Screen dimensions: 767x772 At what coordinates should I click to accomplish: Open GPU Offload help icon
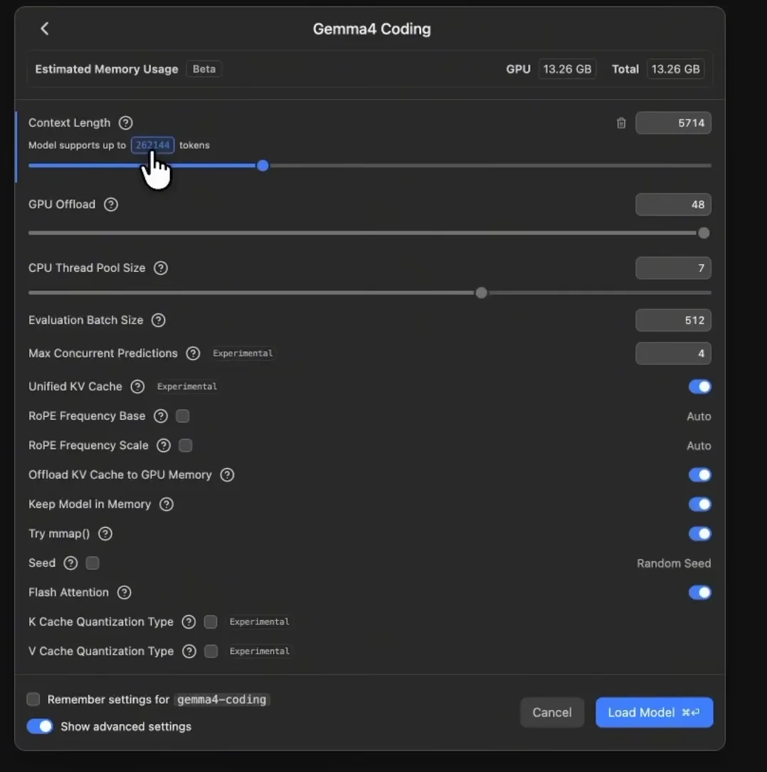(111, 204)
